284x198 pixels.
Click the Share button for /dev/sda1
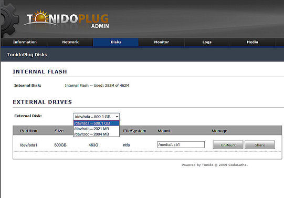pyautogui.click(x=260, y=145)
